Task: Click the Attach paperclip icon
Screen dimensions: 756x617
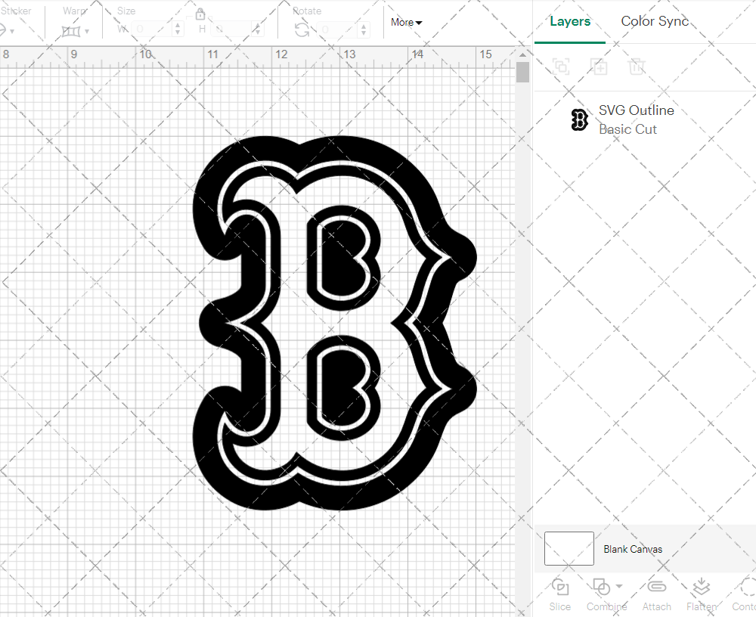Action: (x=657, y=588)
